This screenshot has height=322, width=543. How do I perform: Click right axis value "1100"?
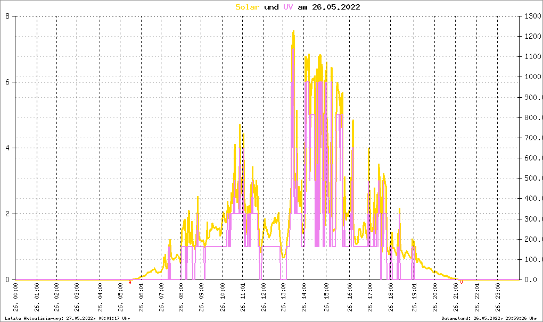click(x=533, y=57)
